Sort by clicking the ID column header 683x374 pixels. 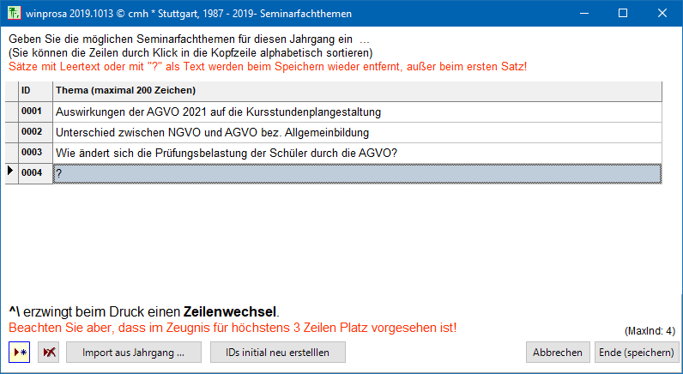click(34, 91)
